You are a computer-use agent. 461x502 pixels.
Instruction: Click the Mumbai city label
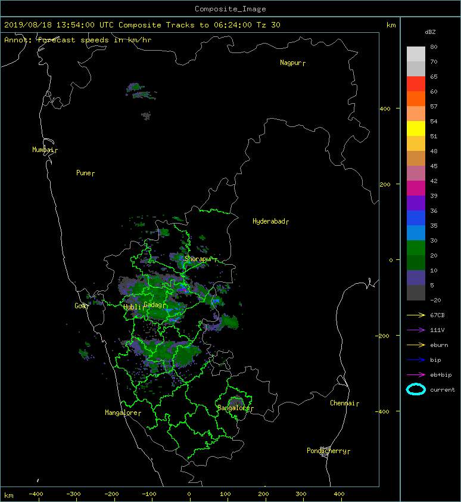coord(43,150)
